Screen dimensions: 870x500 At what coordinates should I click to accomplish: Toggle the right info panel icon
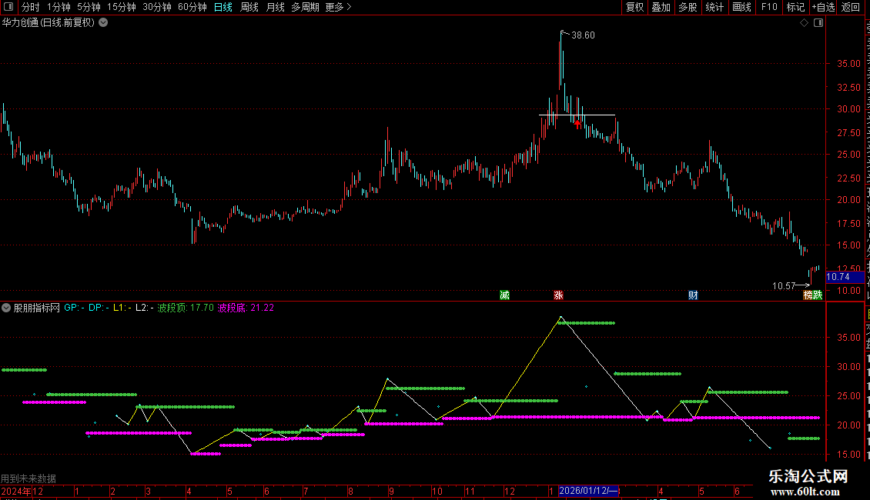point(818,23)
